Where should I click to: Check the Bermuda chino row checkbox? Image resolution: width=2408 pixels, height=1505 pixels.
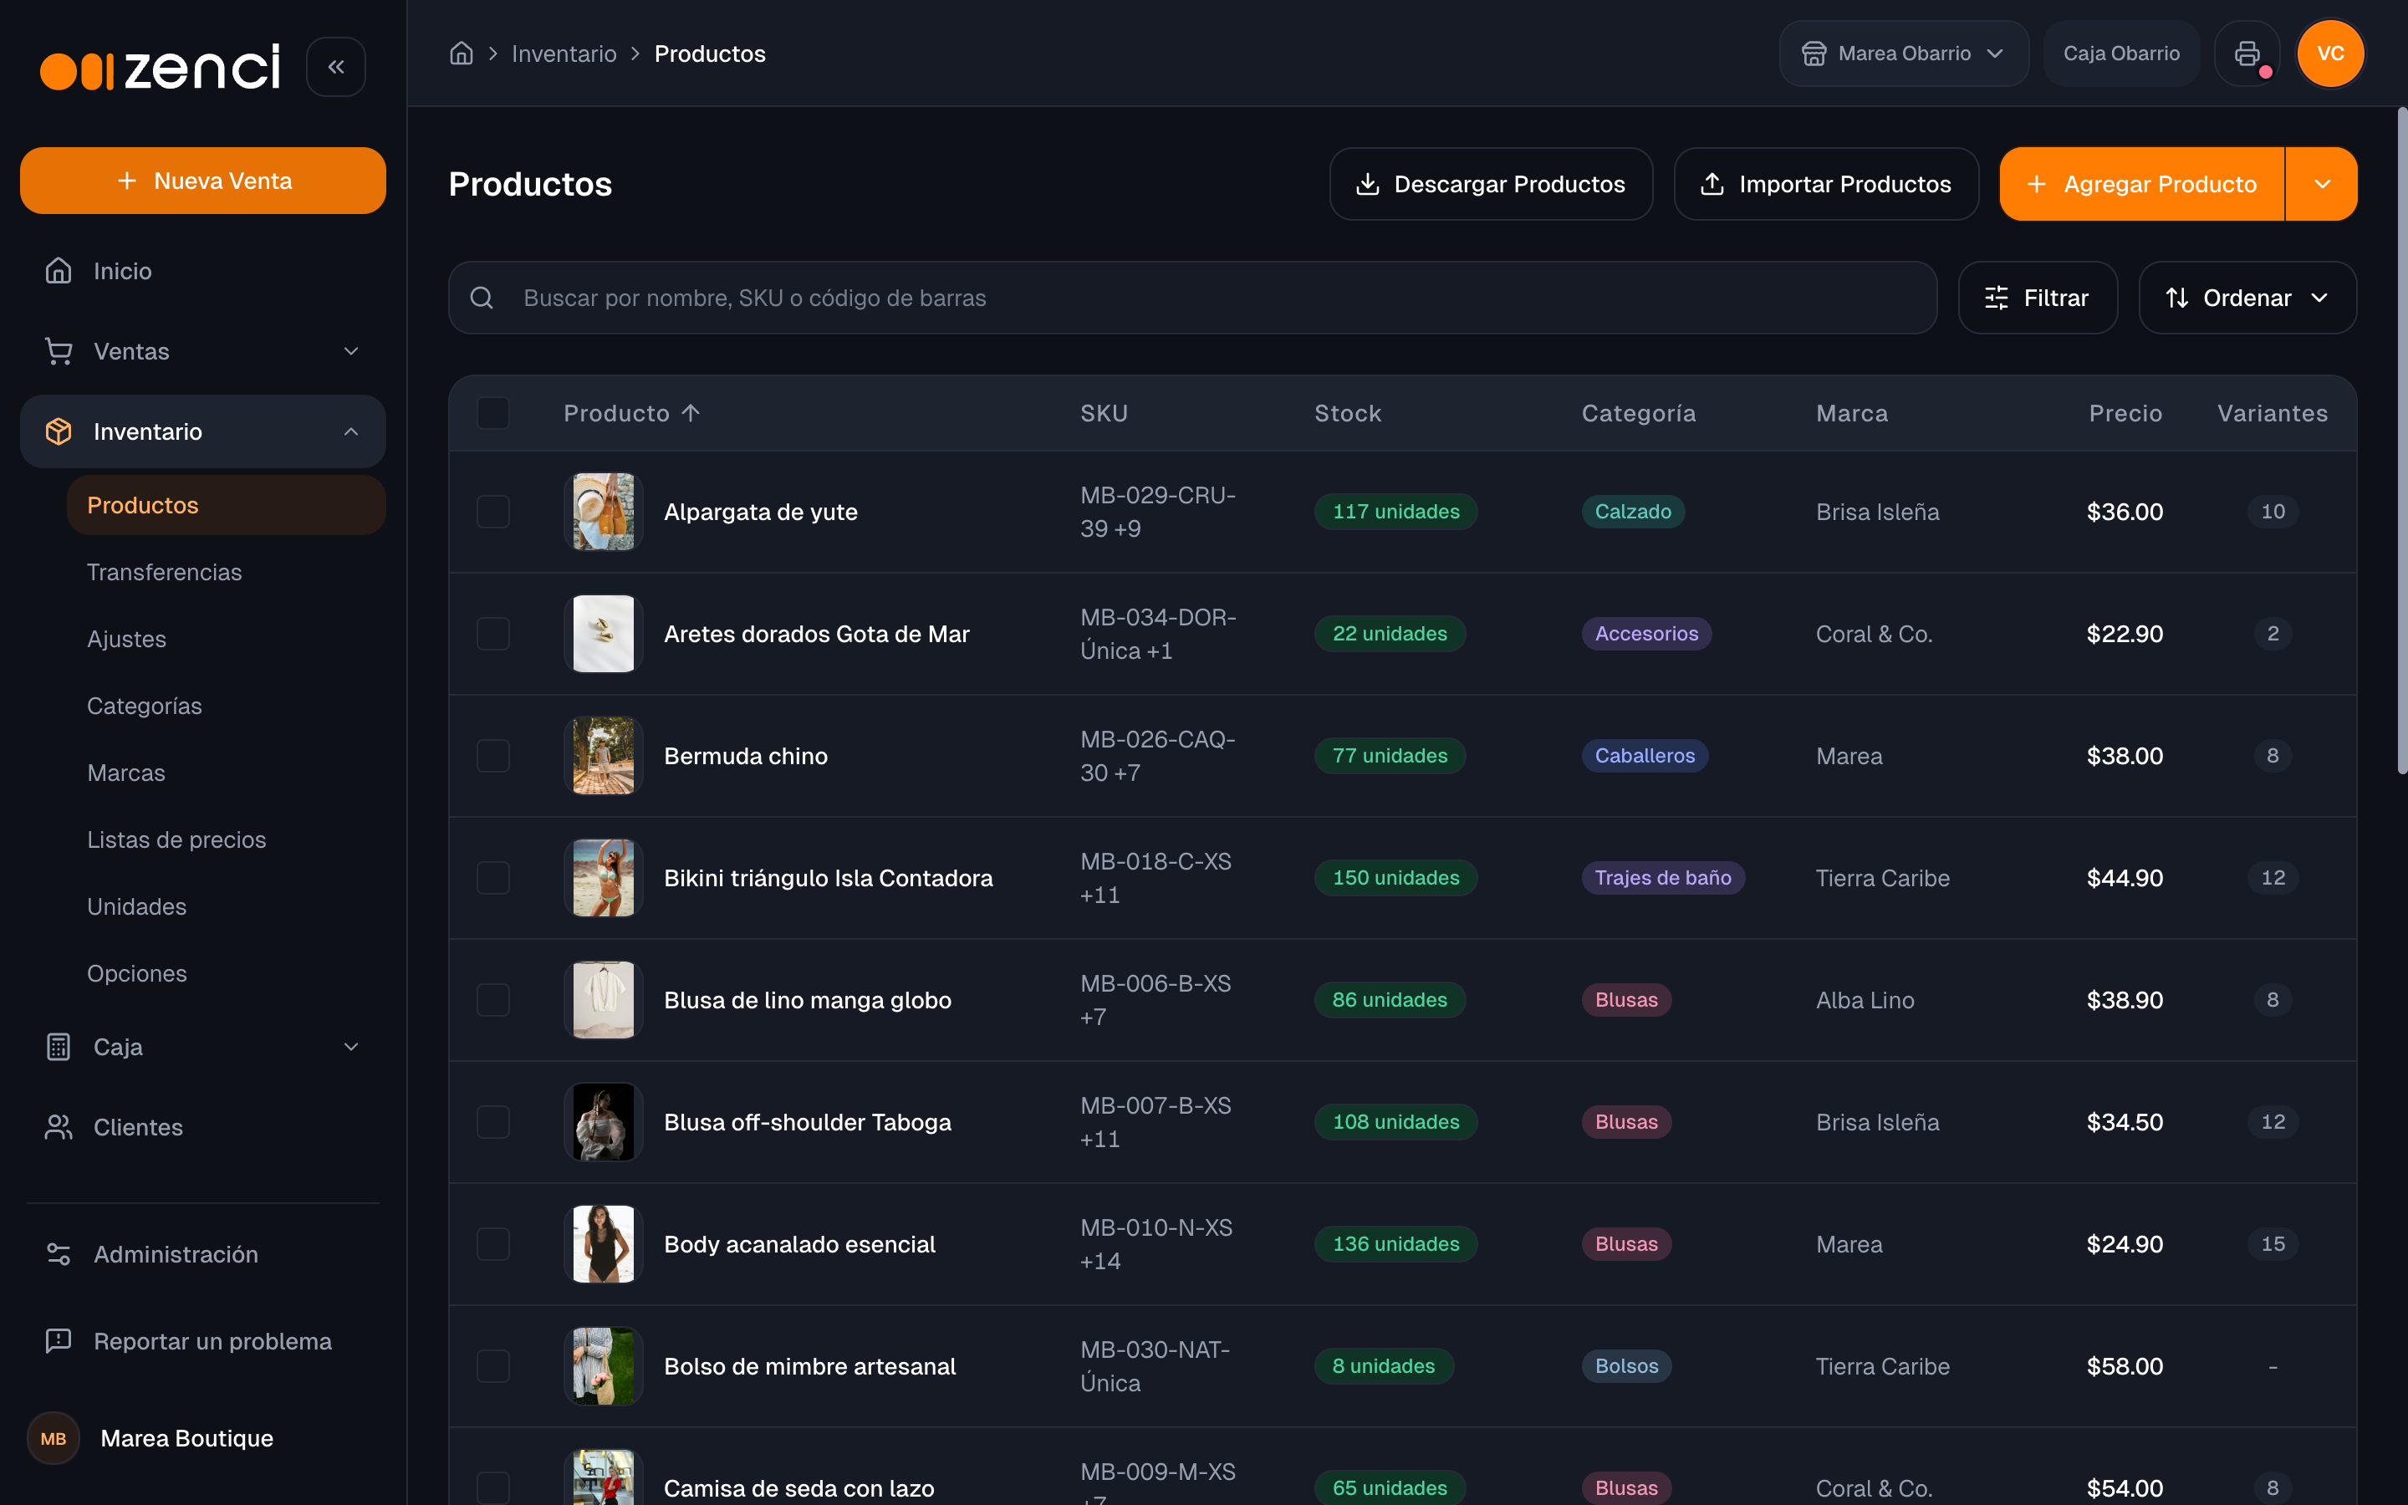[492, 756]
